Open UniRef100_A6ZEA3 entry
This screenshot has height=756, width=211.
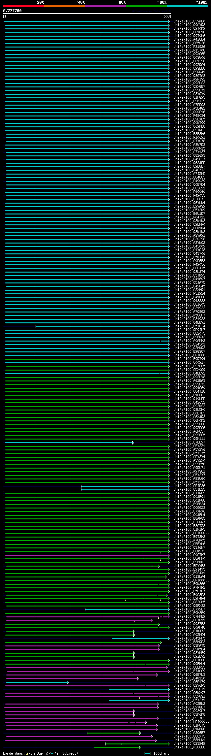189,380
